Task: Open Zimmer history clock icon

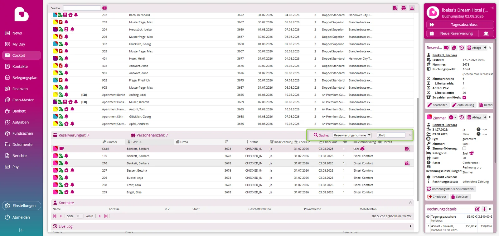Action: tap(462, 117)
